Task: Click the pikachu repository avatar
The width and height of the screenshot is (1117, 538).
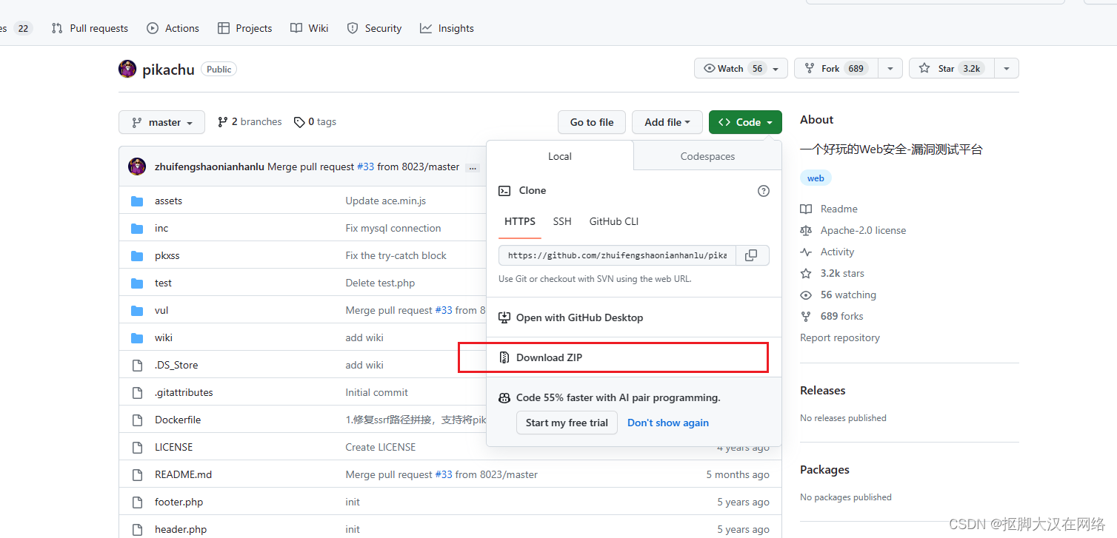Action: coord(127,69)
